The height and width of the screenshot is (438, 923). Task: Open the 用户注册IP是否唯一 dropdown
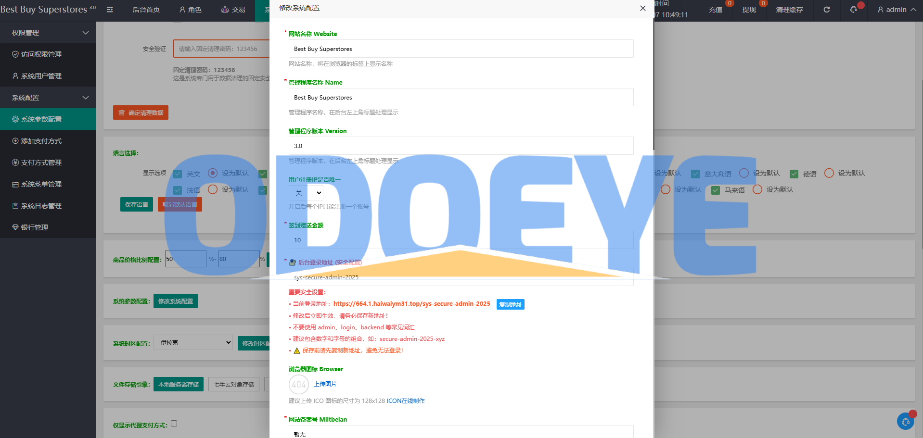click(x=306, y=193)
